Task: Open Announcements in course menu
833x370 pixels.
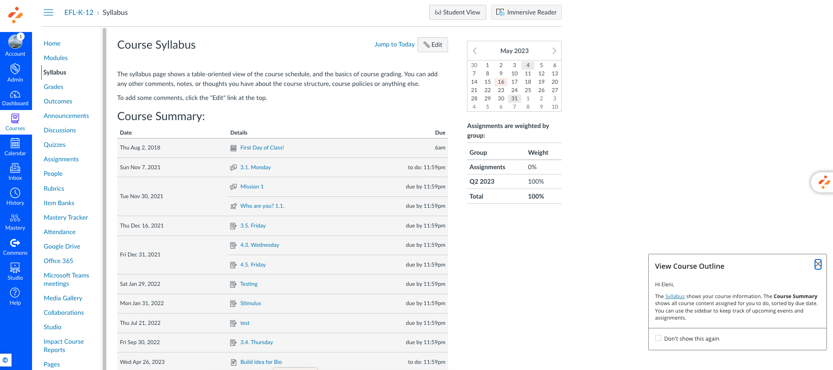Action: 66,116
